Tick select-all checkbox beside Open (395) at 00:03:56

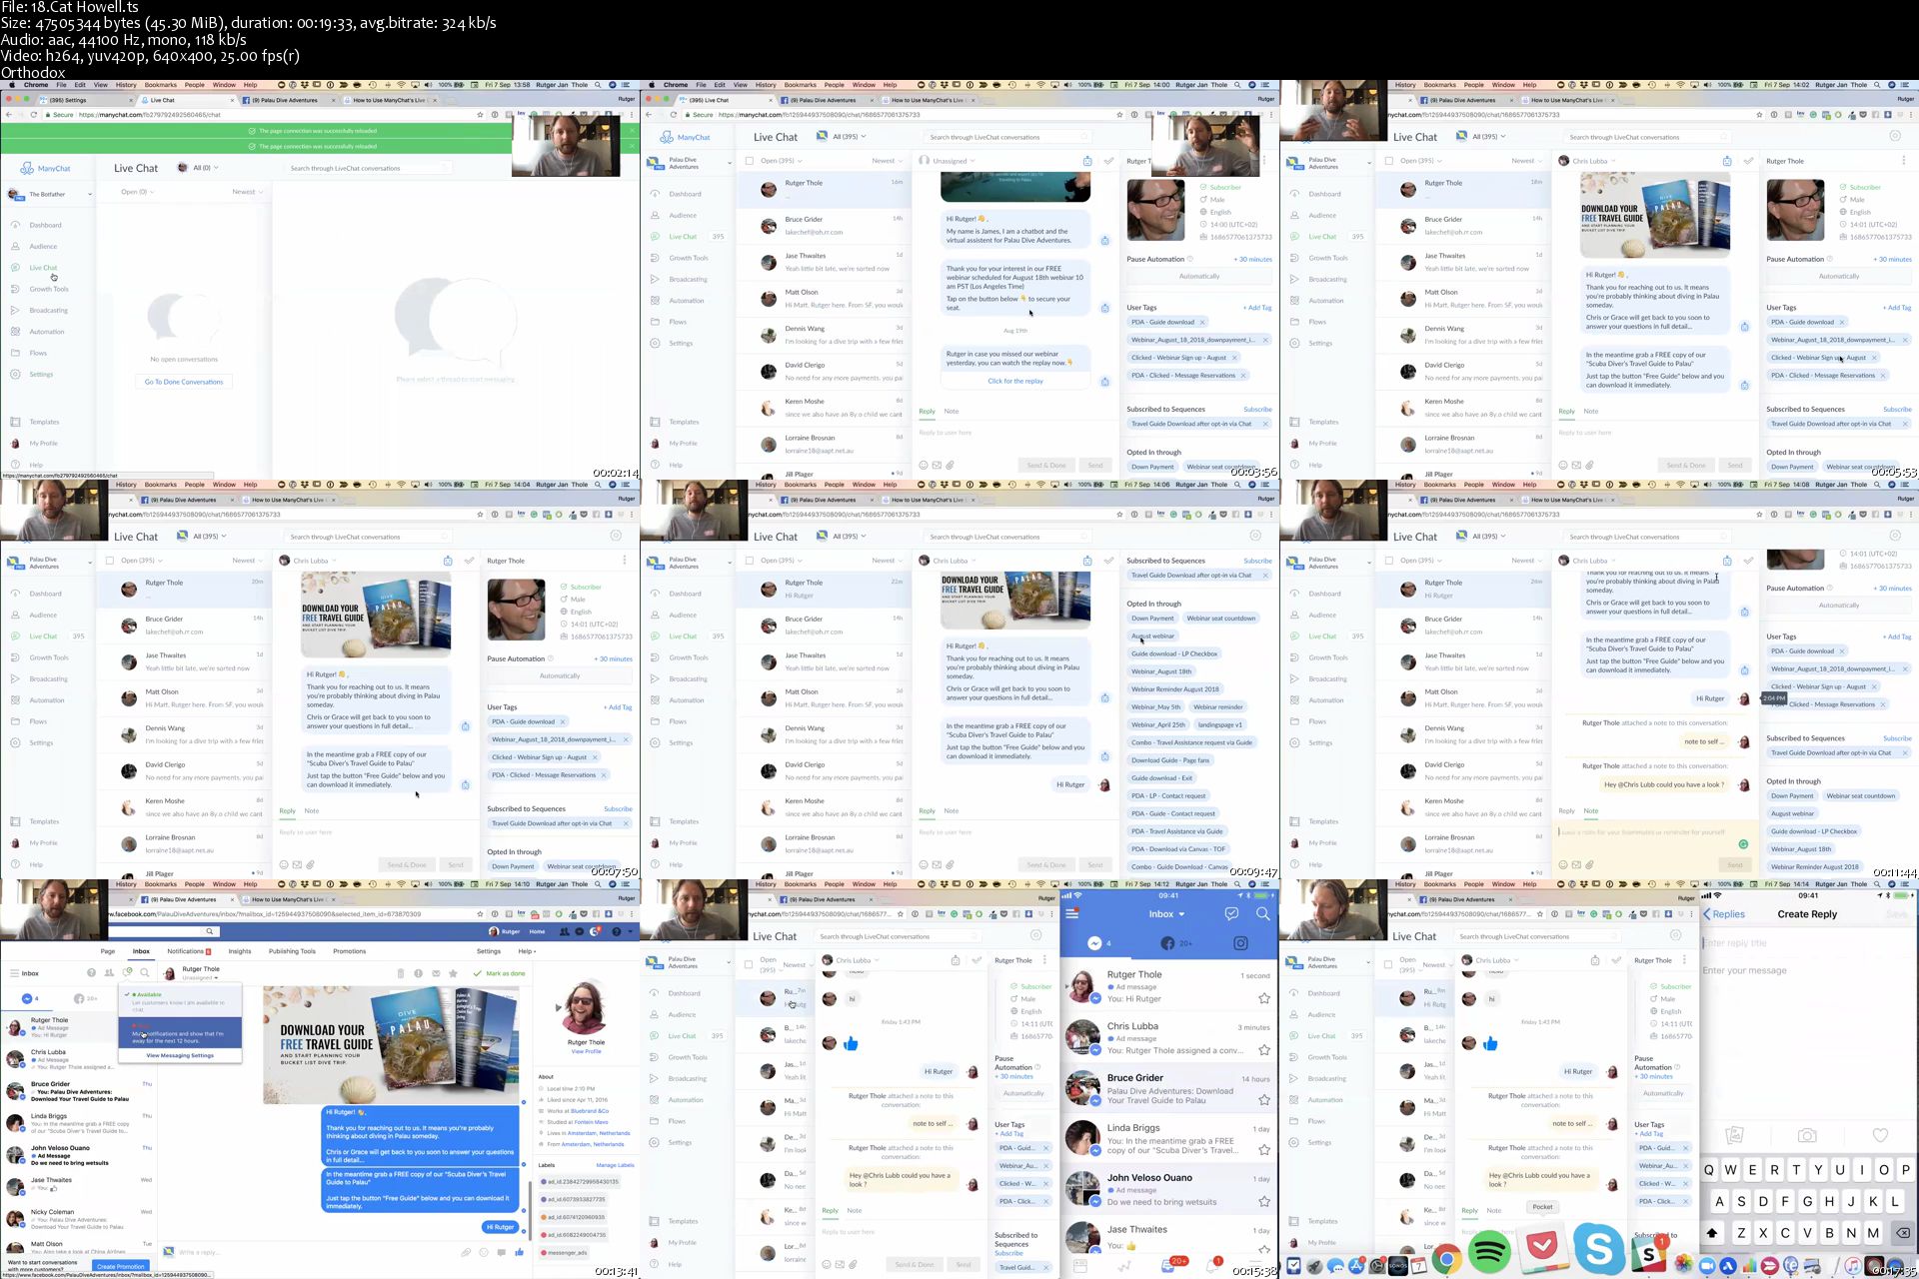[750, 161]
